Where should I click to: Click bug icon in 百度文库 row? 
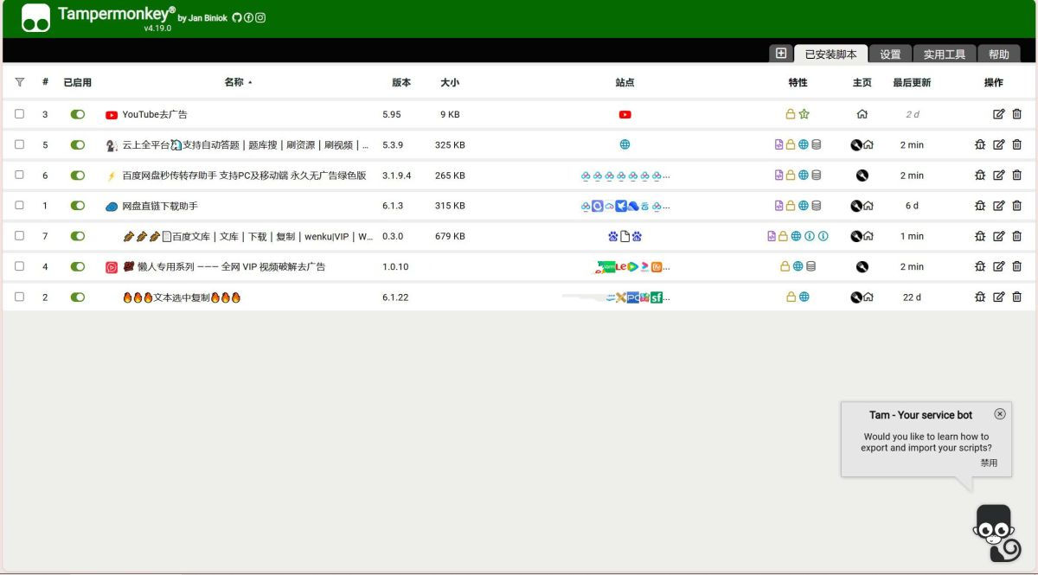(980, 236)
